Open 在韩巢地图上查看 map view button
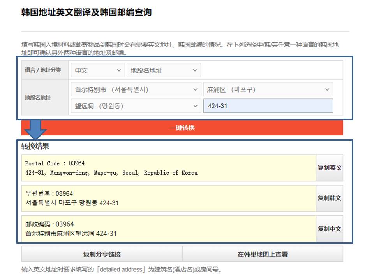374x280 pixels. (x=263, y=254)
